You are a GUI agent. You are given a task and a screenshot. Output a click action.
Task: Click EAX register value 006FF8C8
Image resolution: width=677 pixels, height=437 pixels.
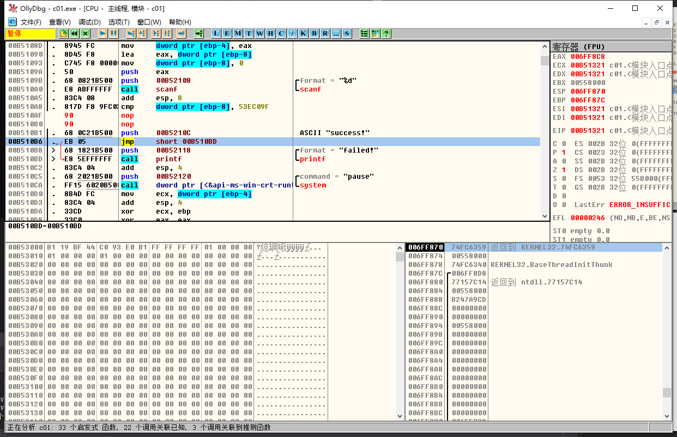[x=588, y=57]
